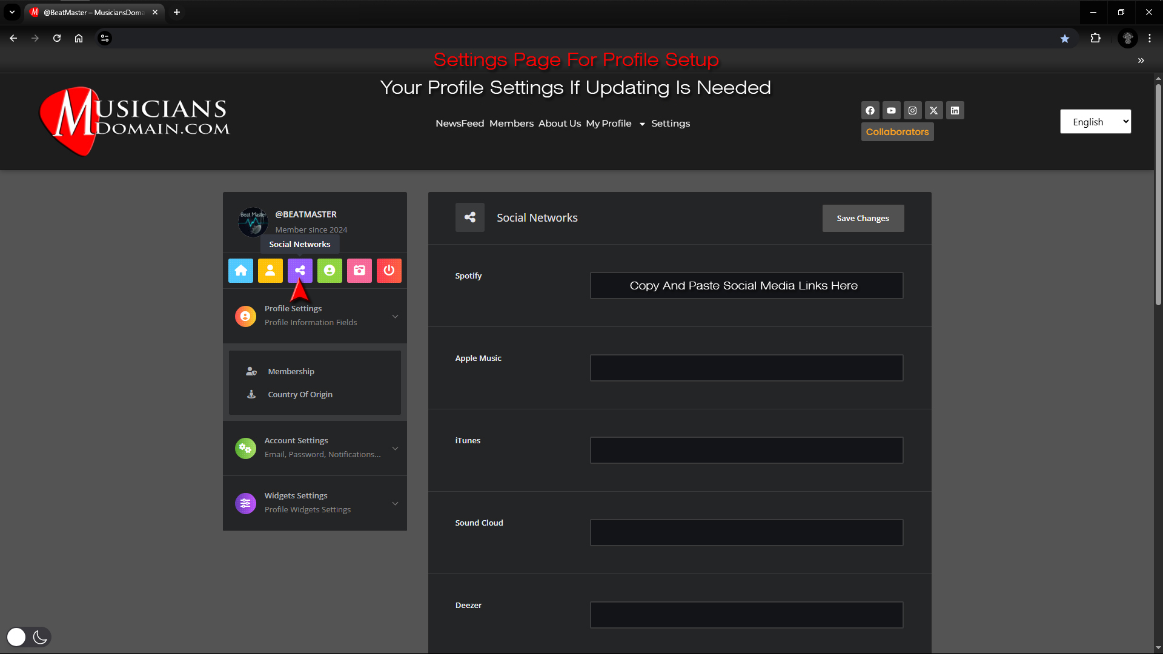Open the About Us menu item
The width and height of the screenshot is (1163, 654).
coord(560,124)
